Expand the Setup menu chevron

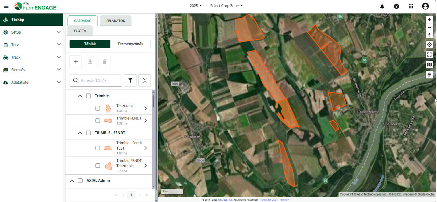(x=59, y=32)
